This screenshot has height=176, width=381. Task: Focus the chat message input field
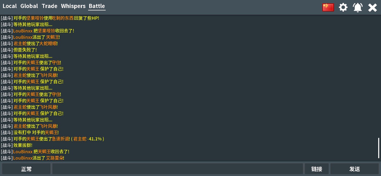tap(178, 169)
